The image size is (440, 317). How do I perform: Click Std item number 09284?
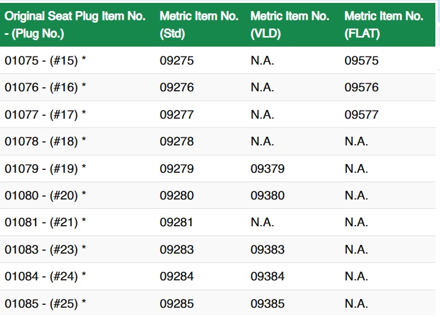[177, 276]
